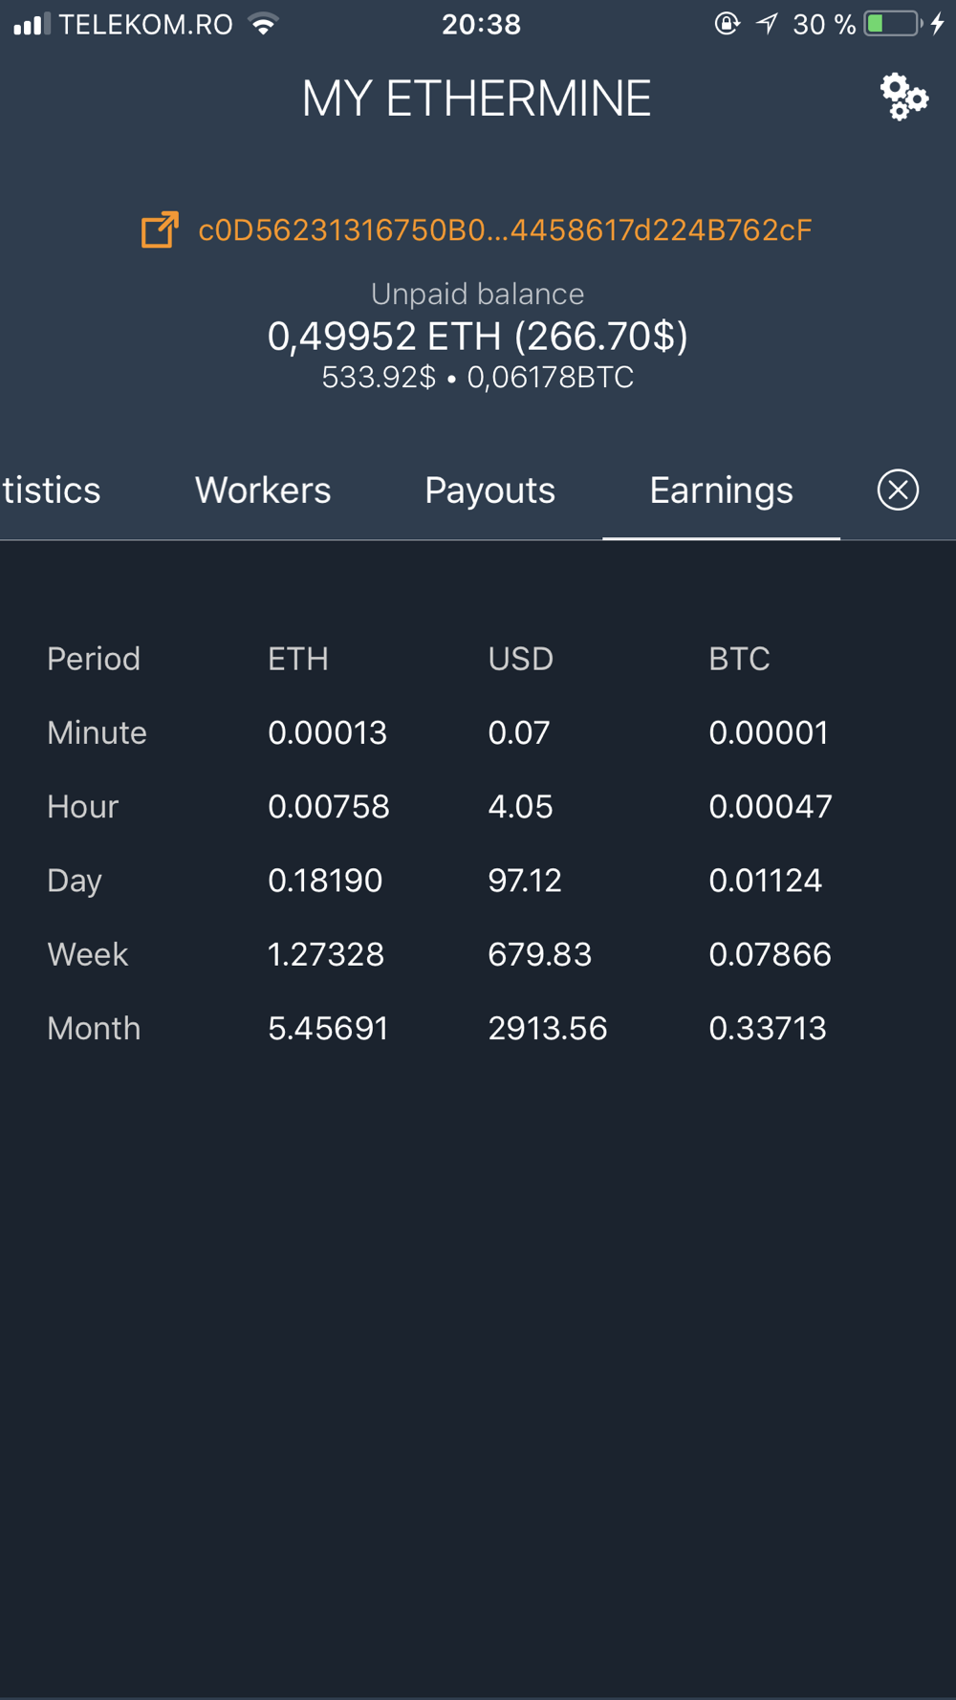Open the orange wallet address link

click(x=505, y=230)
